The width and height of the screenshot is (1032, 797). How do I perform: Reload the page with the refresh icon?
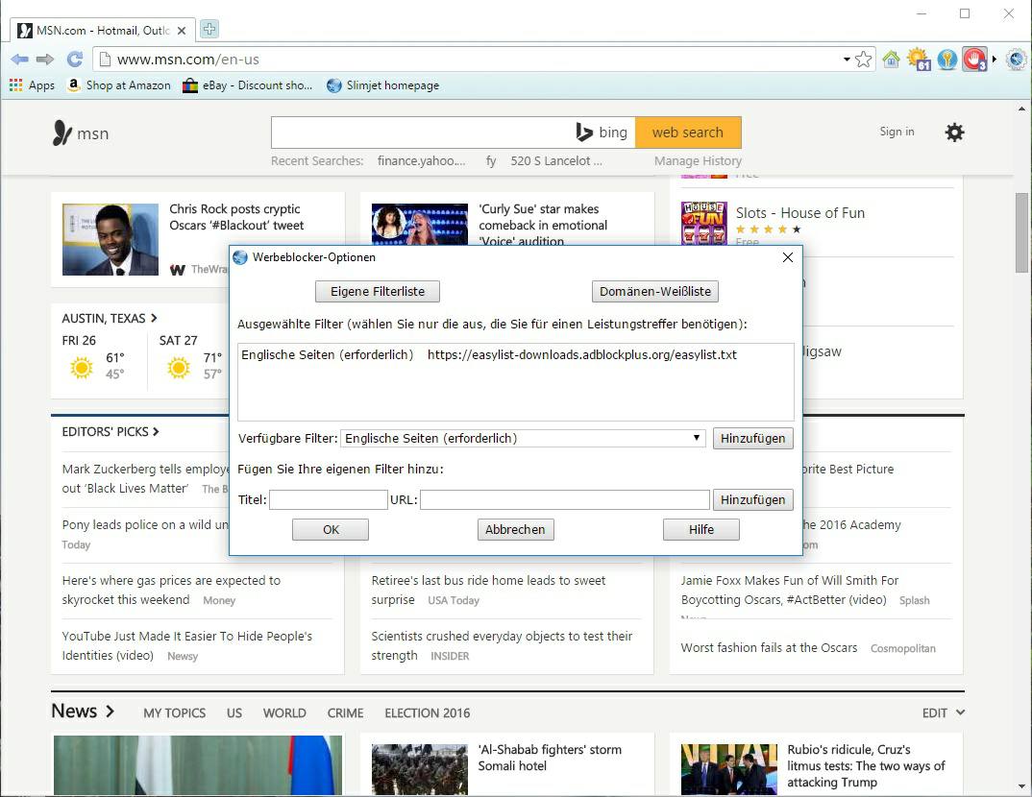[x=74, y=60]
